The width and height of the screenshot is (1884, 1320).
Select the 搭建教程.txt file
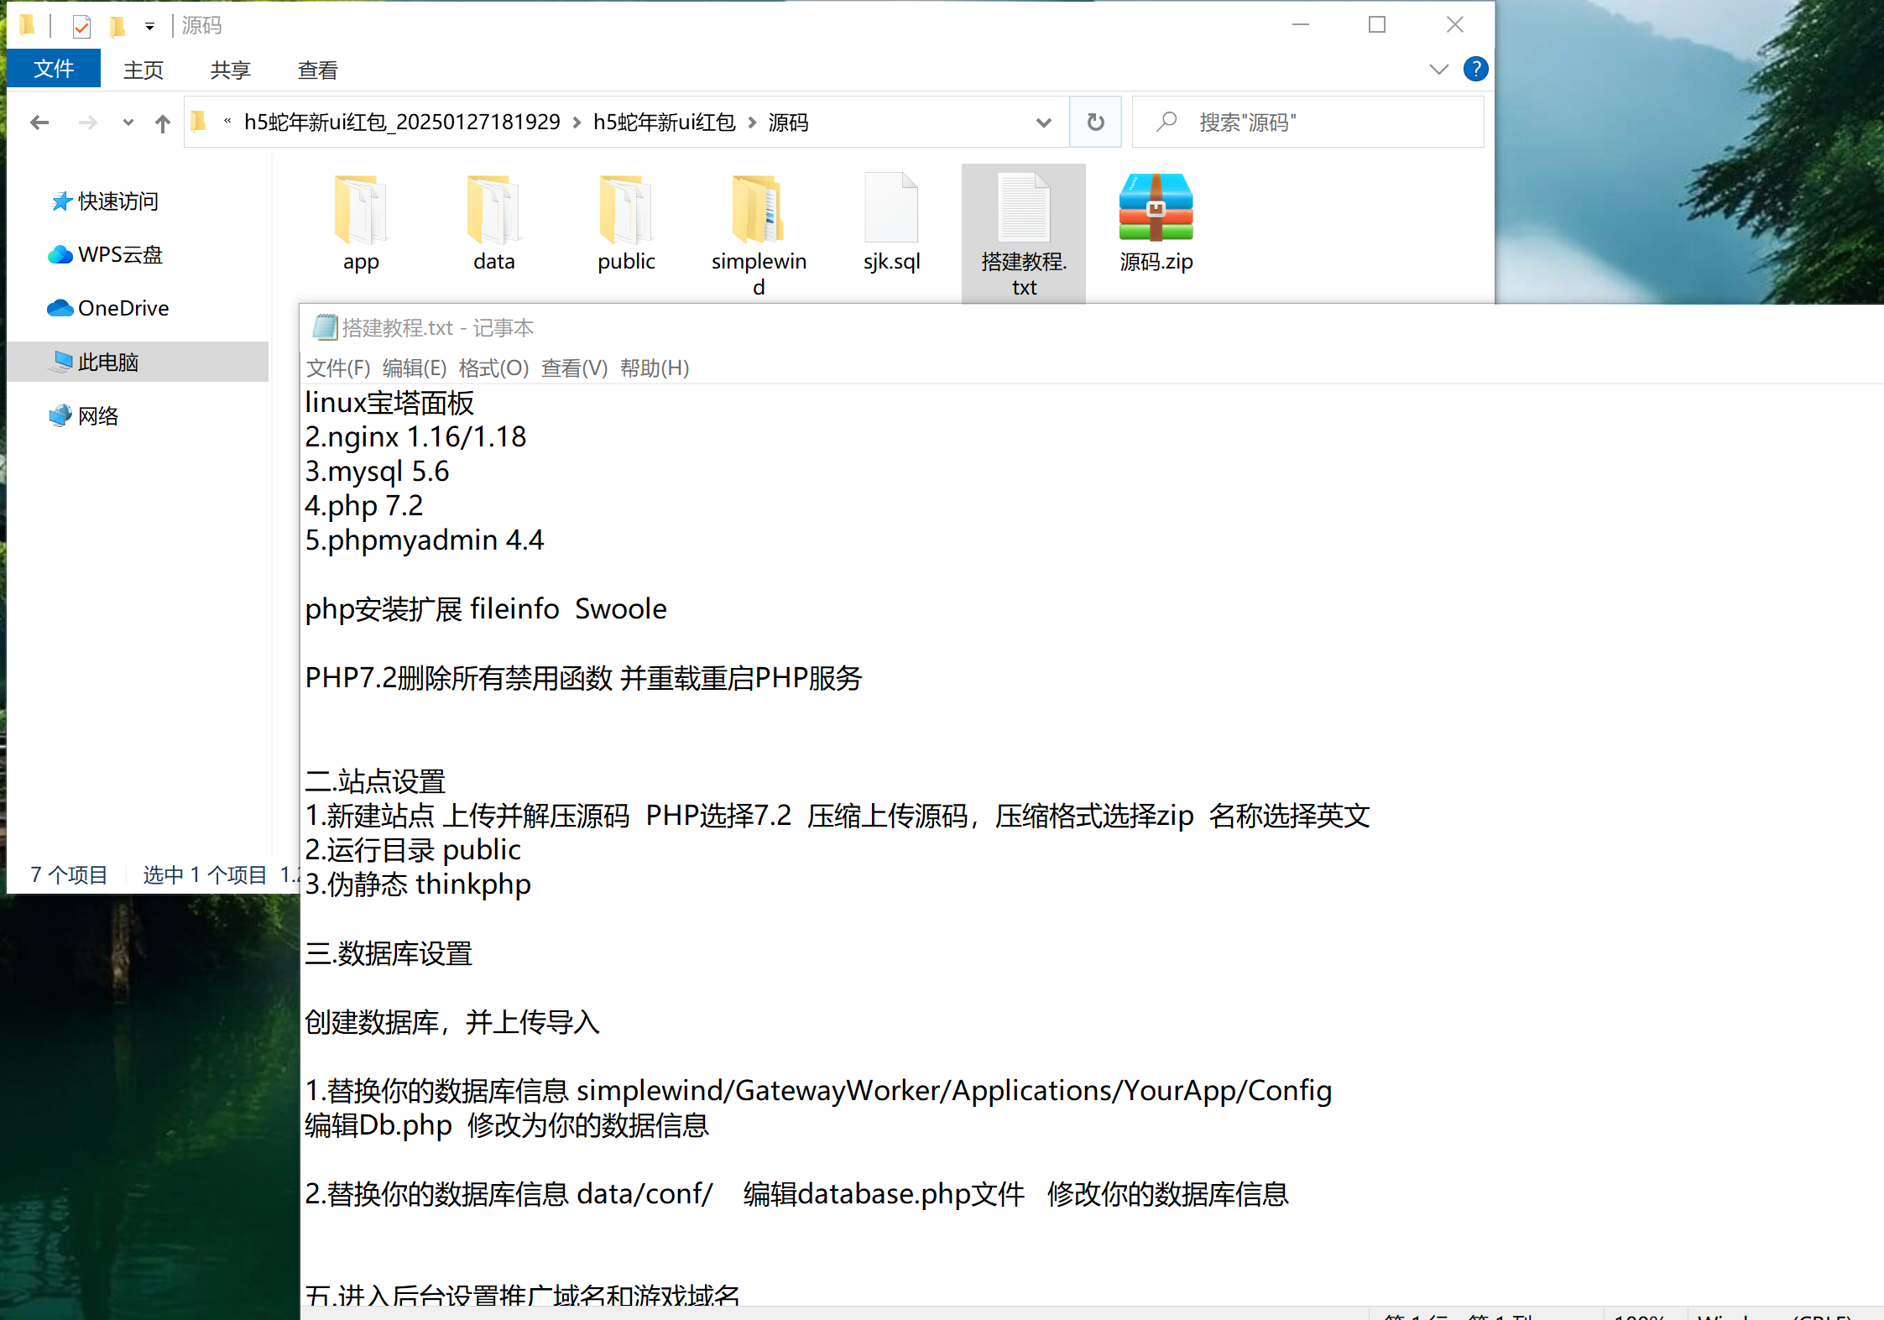pyautogui.click(x=1024, y=234)
